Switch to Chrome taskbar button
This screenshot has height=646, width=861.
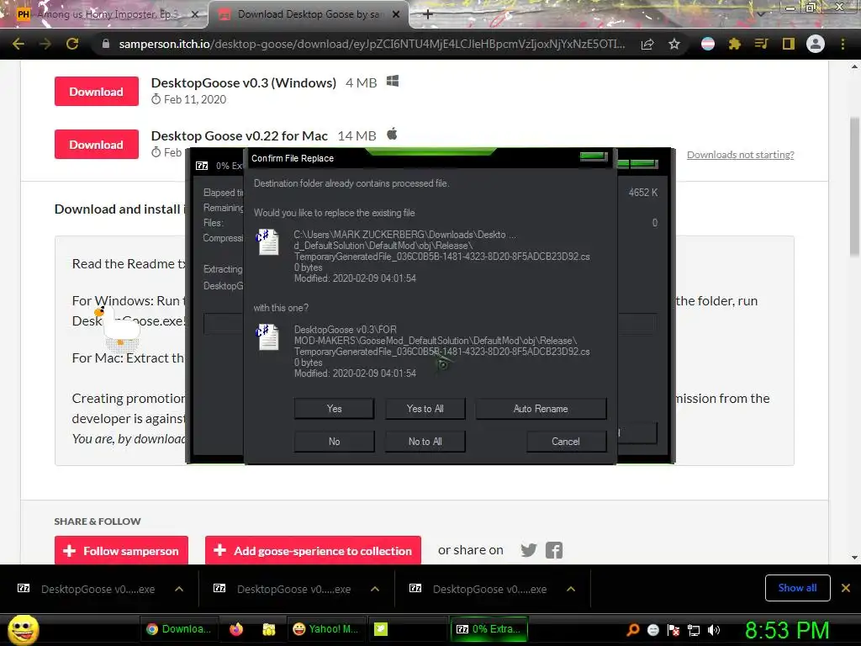180,629
